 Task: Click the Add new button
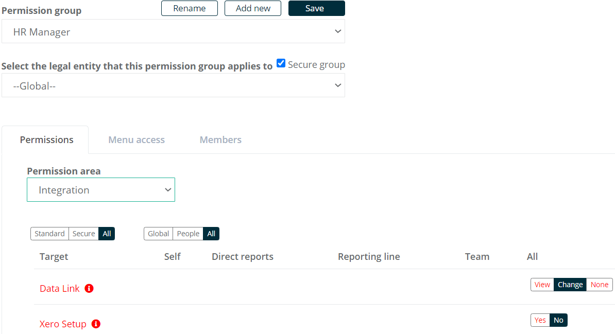tap(253, 8)
